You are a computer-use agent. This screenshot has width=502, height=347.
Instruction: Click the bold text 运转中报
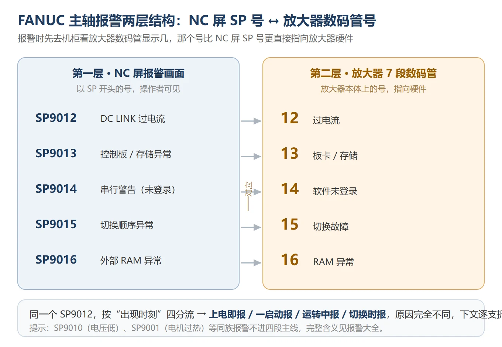[x=321, y=315]
